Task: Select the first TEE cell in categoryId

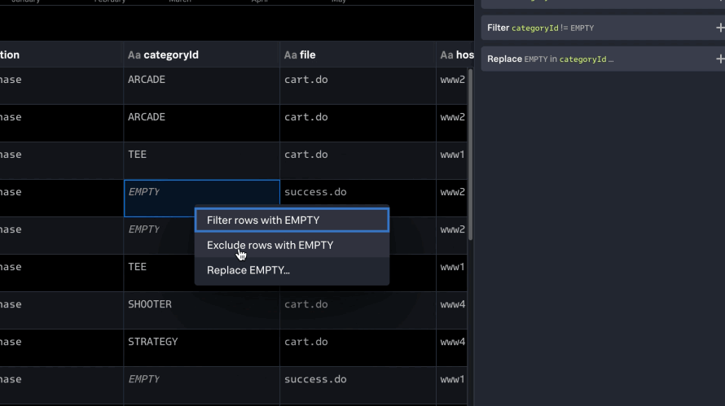Action: click(x=138, y=155)
